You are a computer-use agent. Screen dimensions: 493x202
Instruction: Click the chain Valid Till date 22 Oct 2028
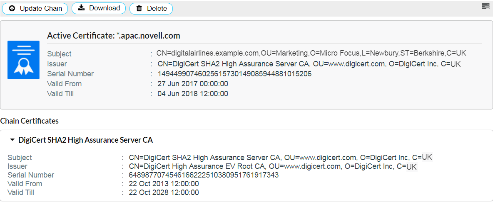(x=164, y=192)
